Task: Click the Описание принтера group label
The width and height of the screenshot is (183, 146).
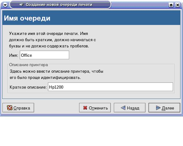Action: [x=28, y=65]
